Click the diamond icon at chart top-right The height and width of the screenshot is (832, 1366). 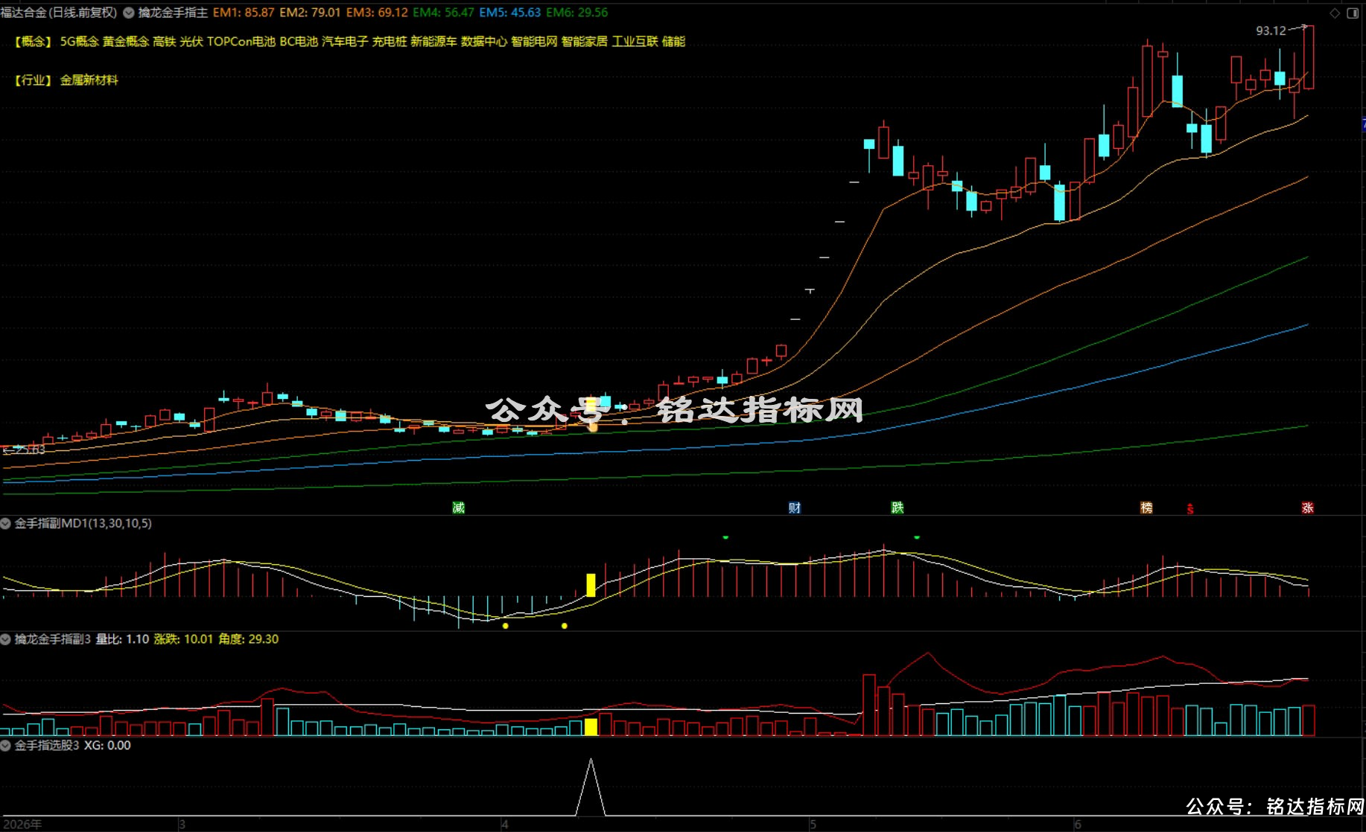(x=1335, y=13)
